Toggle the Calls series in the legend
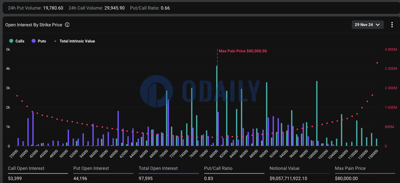 point(17,41)
